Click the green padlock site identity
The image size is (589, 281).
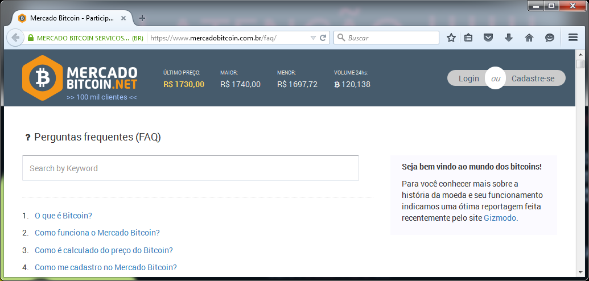coord(31,38)
